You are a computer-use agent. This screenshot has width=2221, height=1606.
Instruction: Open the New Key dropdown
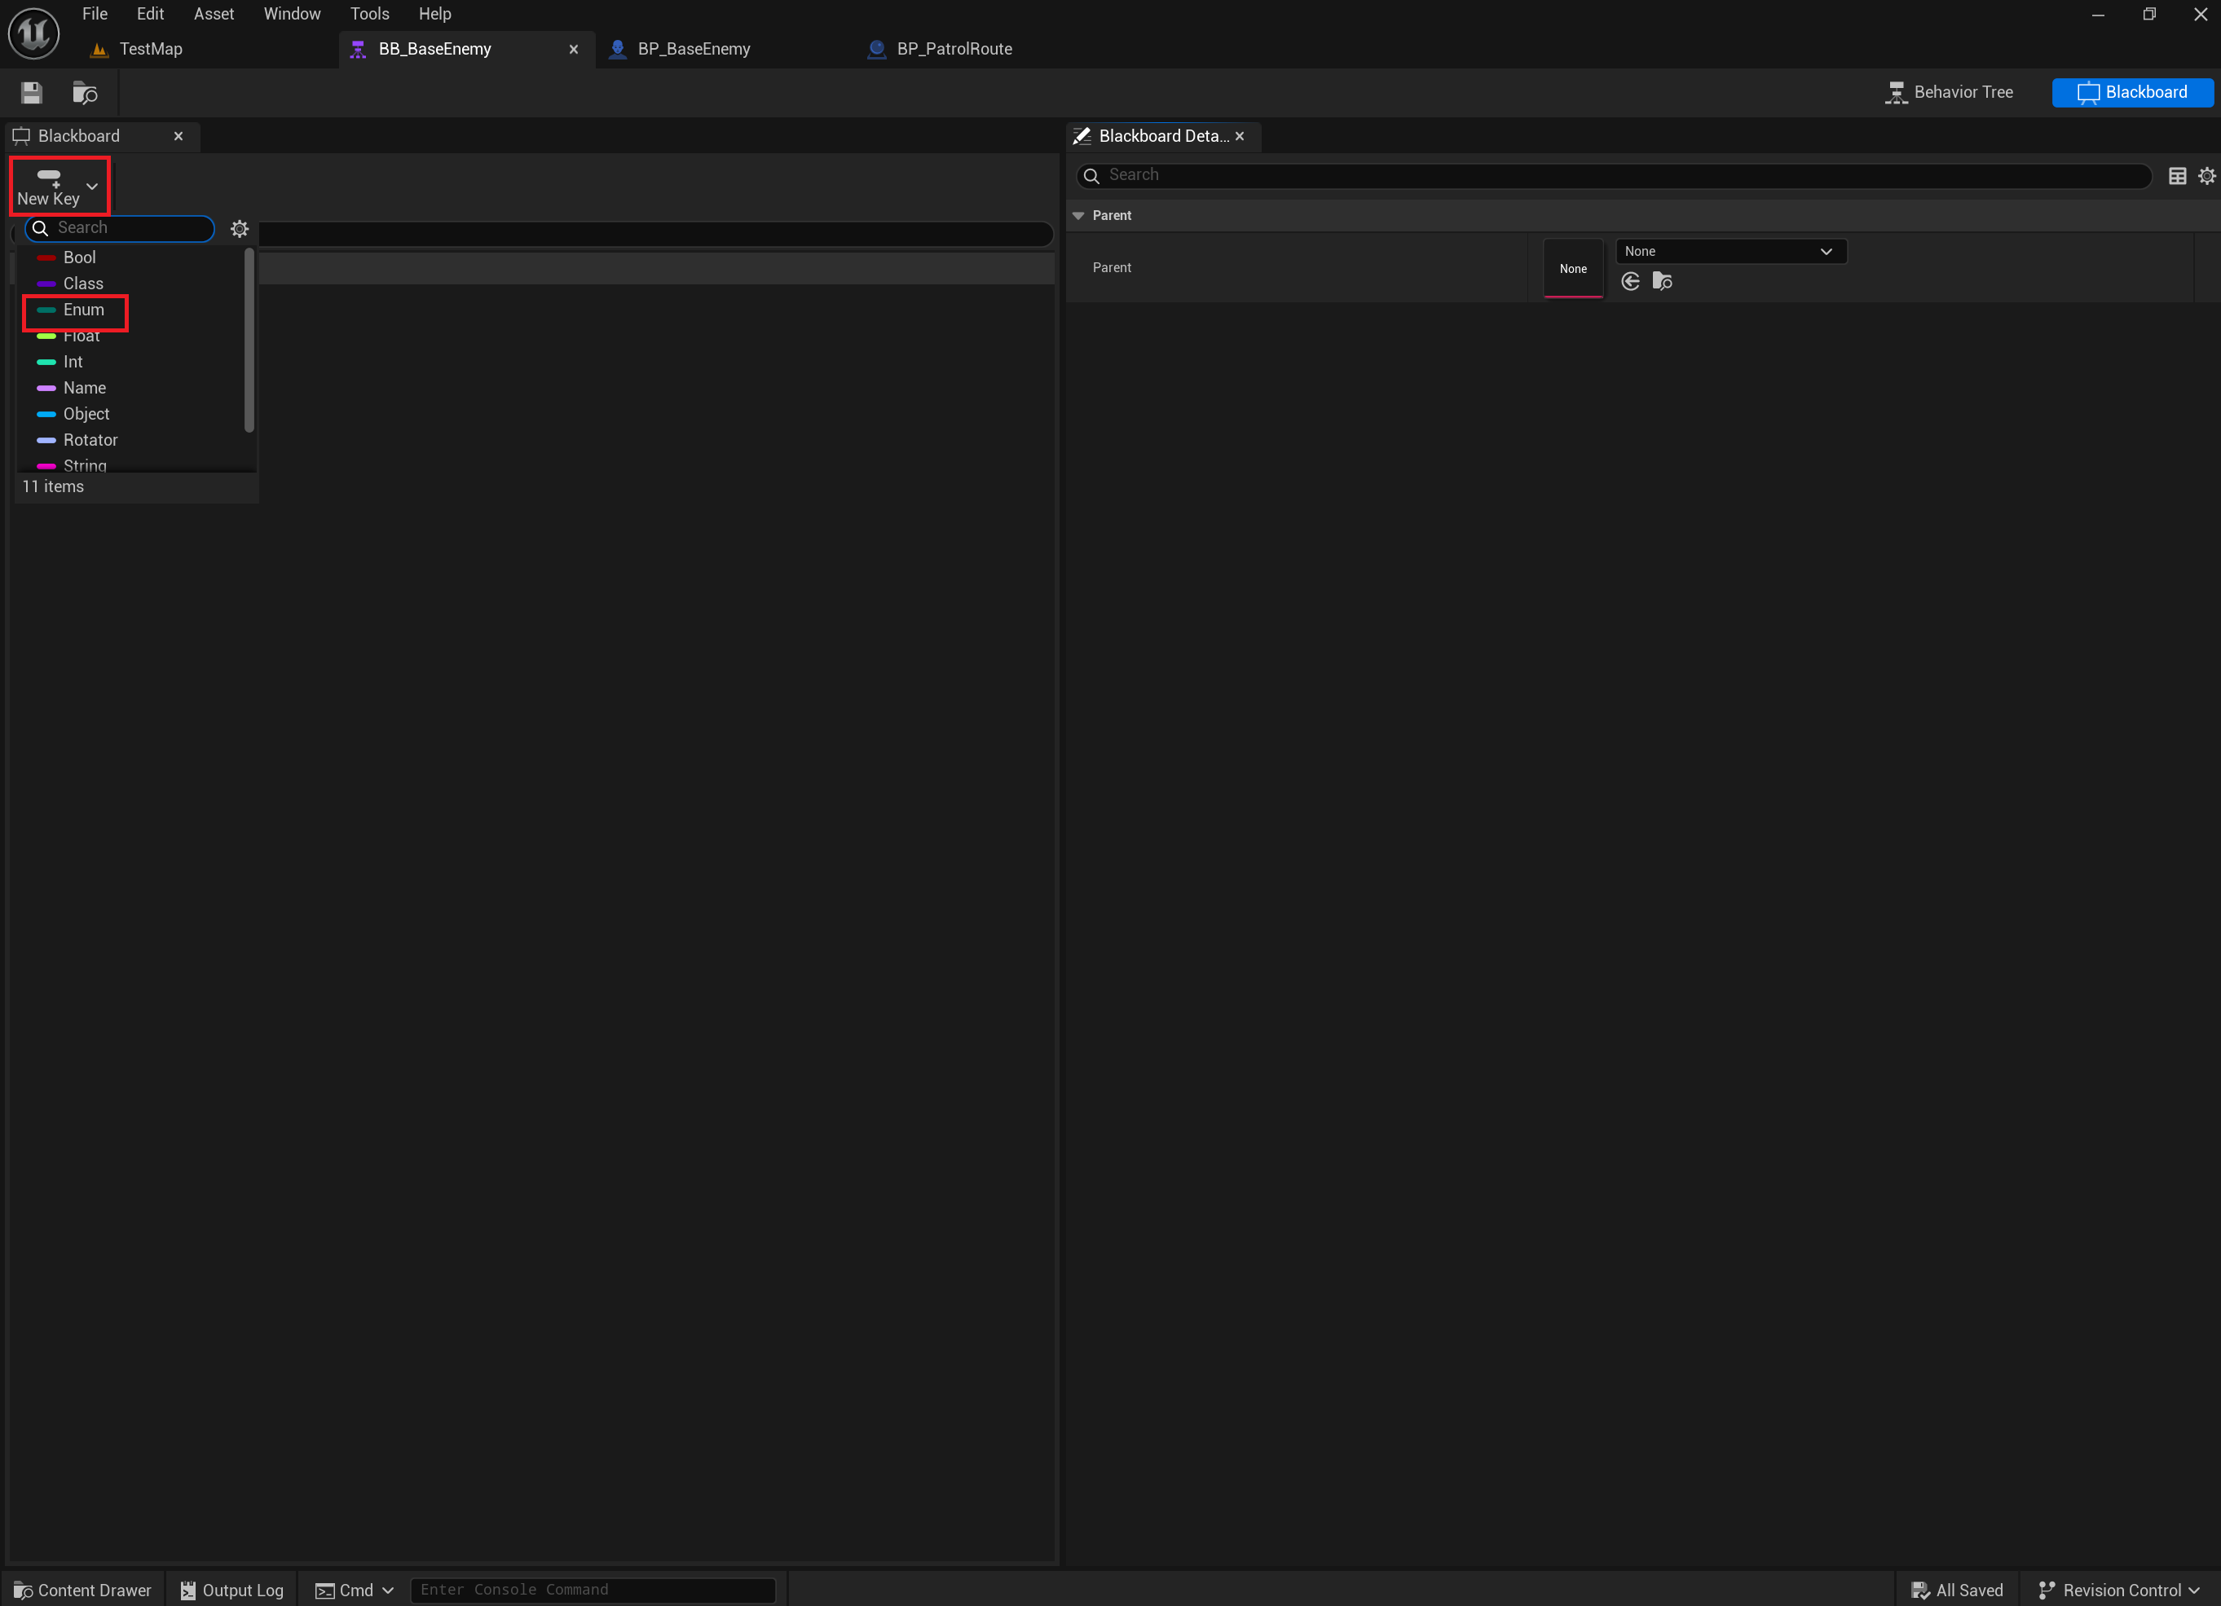[59, 186]
